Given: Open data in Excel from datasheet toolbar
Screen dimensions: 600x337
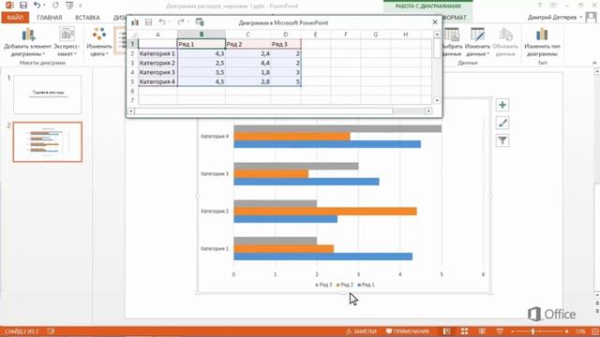Looking at the screenshot, I should pos(200,22).
